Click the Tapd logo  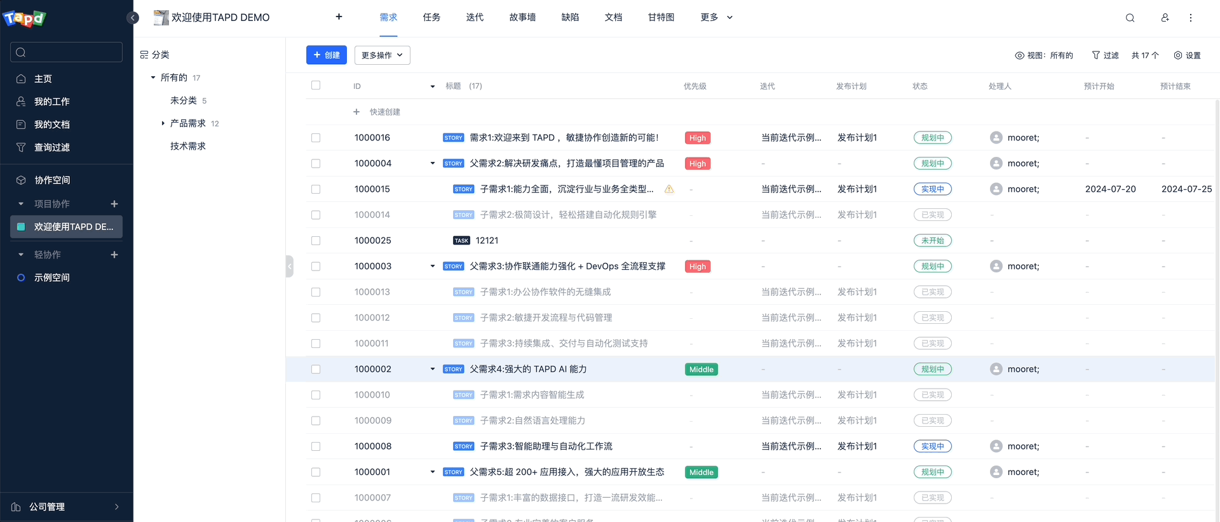click(25, 18)
